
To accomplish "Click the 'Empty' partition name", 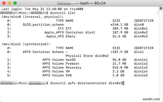I will (70, 36).
